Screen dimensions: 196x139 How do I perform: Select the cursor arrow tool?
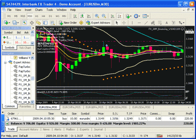pyautogui.click(x=117, y=23)
